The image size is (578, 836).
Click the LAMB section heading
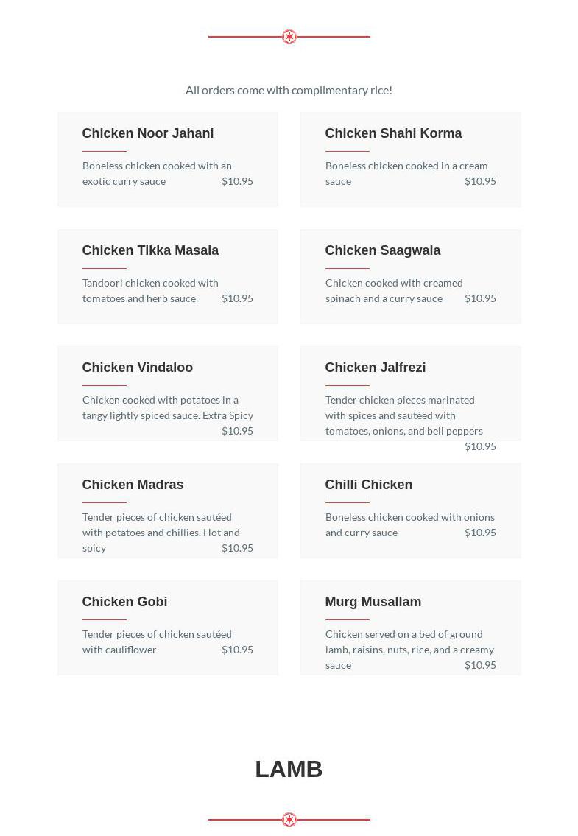(x=289, y=769)
